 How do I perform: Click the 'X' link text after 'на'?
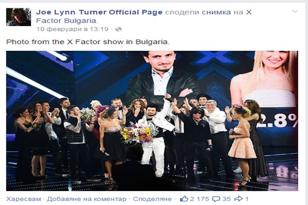249,12
